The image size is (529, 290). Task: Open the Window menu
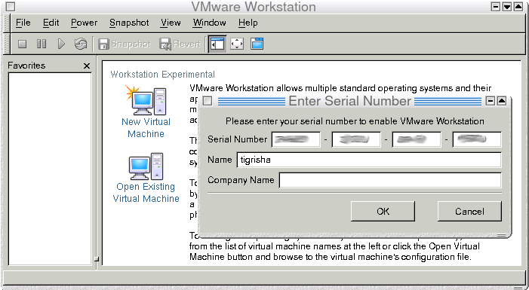click(209, 23)
